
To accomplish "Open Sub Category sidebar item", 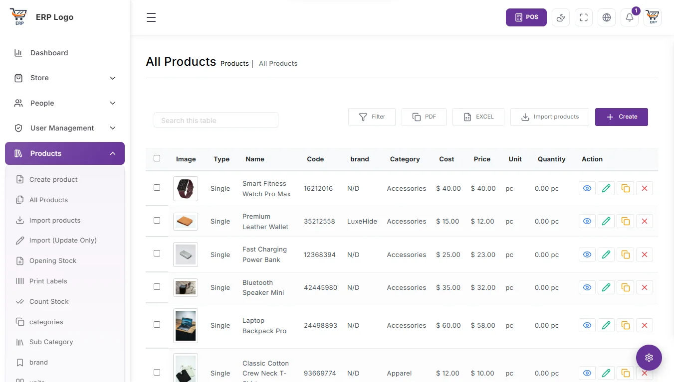I will tap(65, 342).
